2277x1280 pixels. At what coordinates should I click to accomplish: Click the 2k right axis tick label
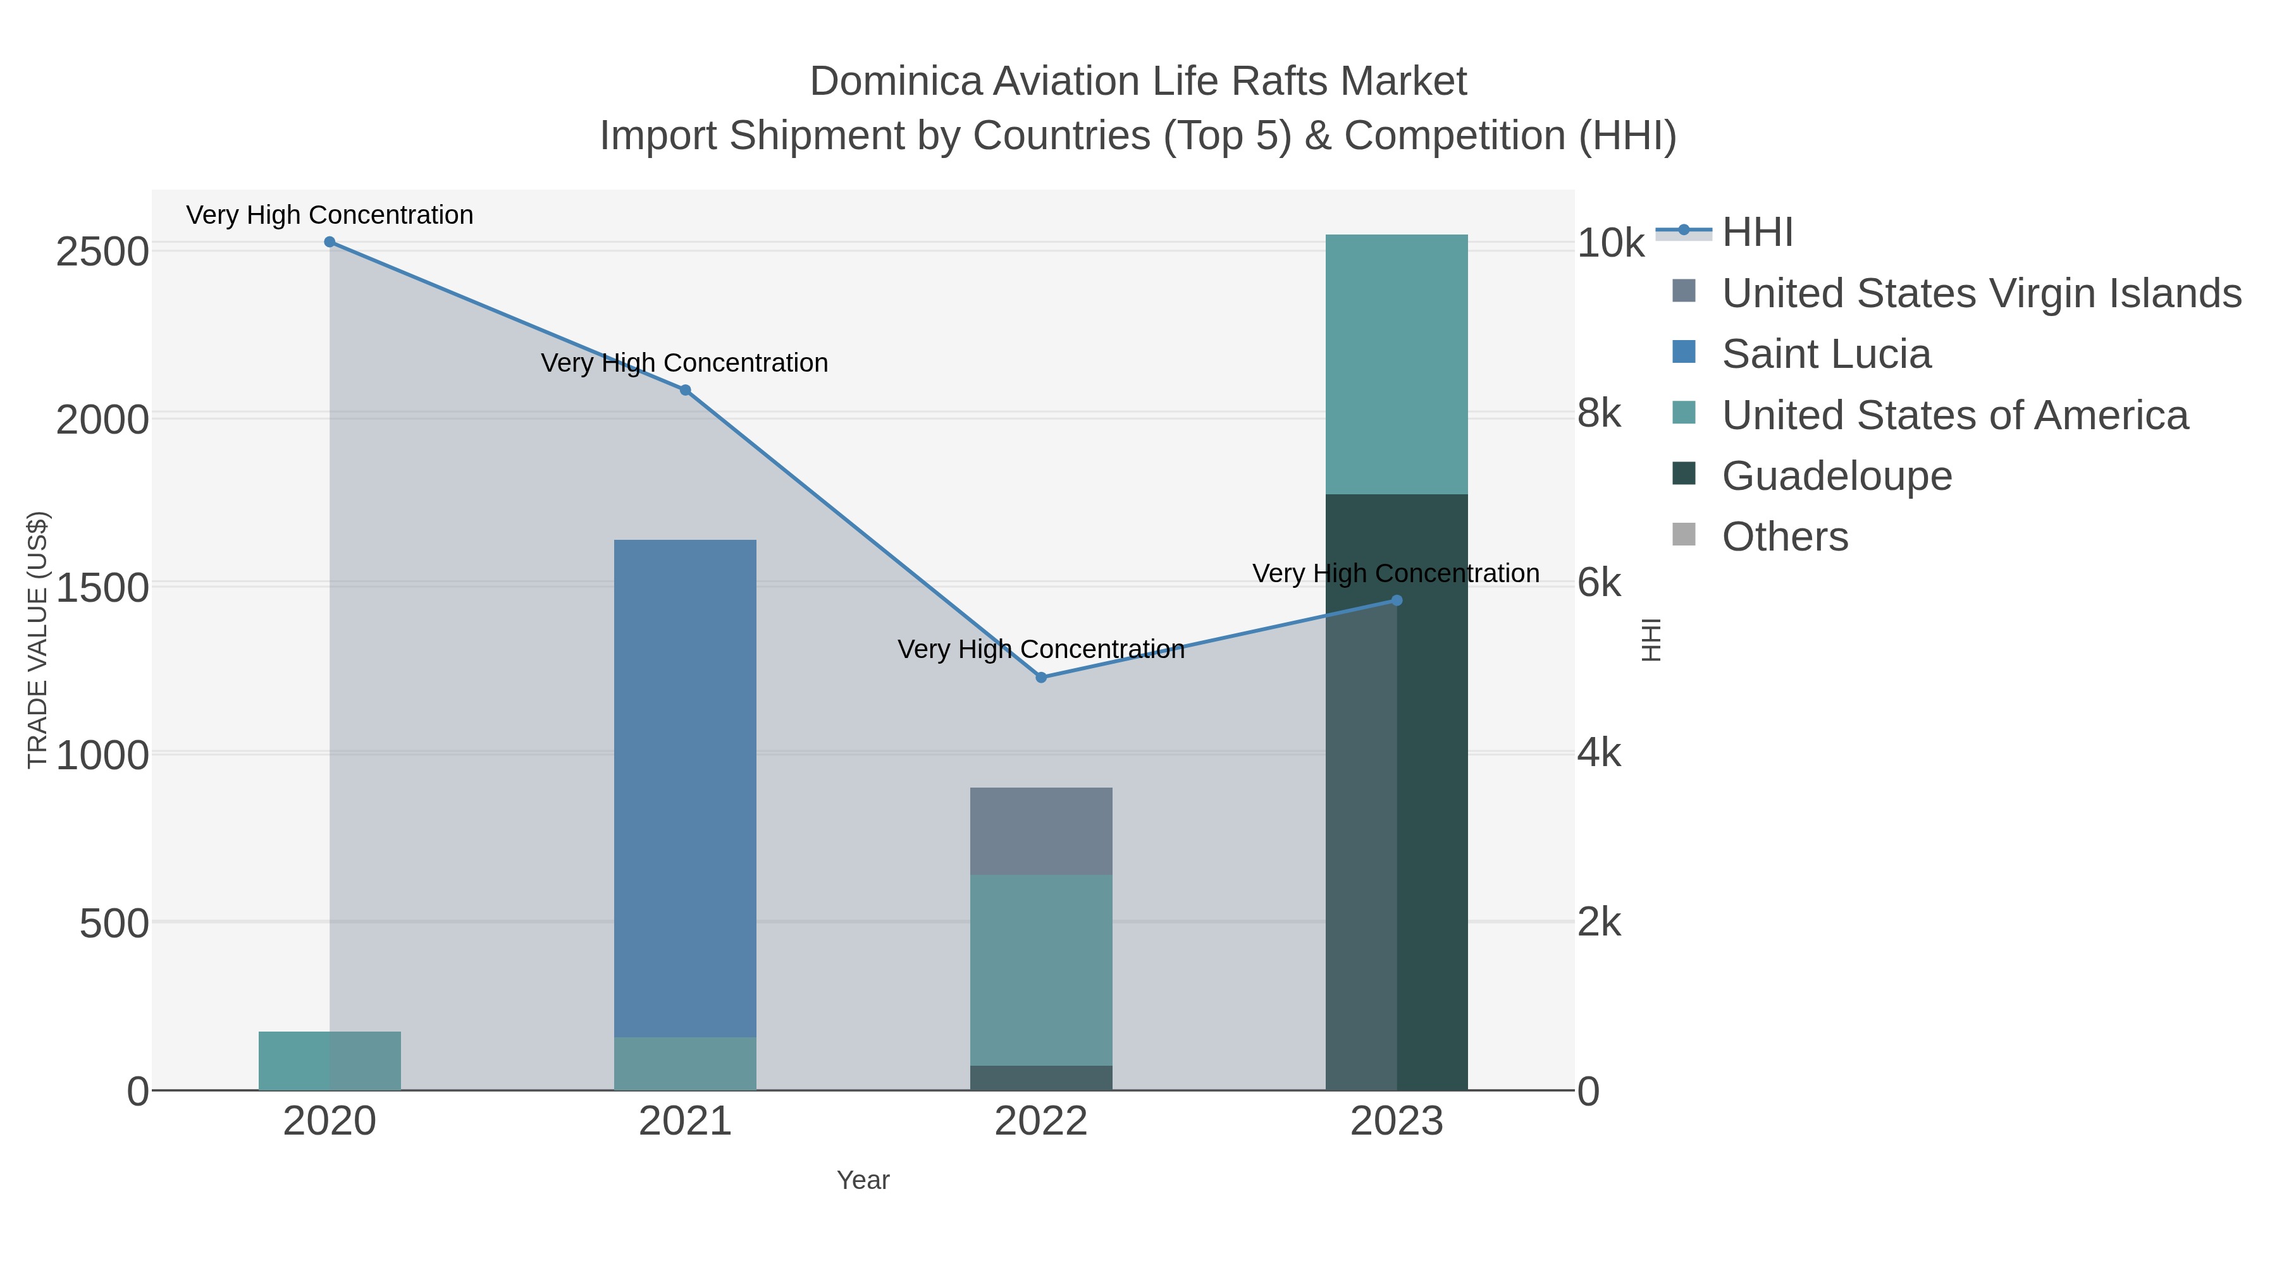pos(1600,923)
